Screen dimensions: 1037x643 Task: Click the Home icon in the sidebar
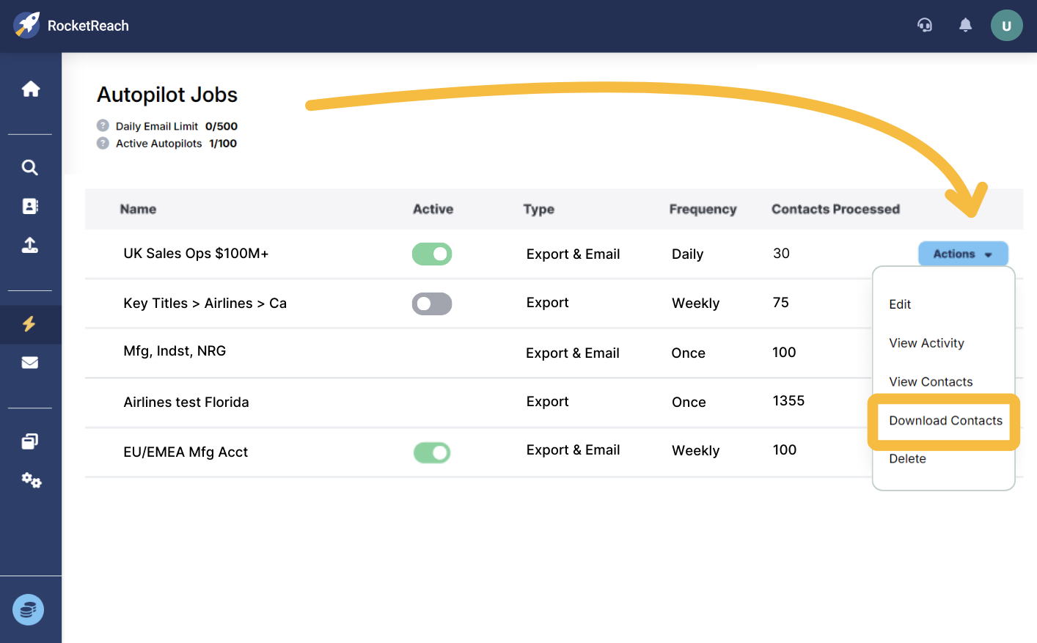(31, 89)
